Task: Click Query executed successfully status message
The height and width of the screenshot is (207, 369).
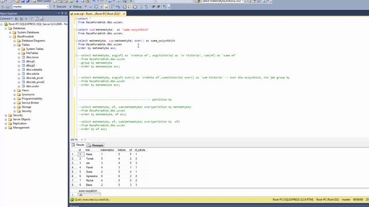Action: coord(92,200)
